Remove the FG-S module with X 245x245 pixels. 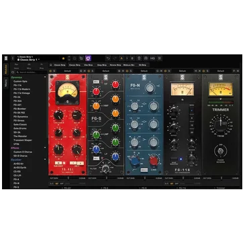[x=123, y=71]
